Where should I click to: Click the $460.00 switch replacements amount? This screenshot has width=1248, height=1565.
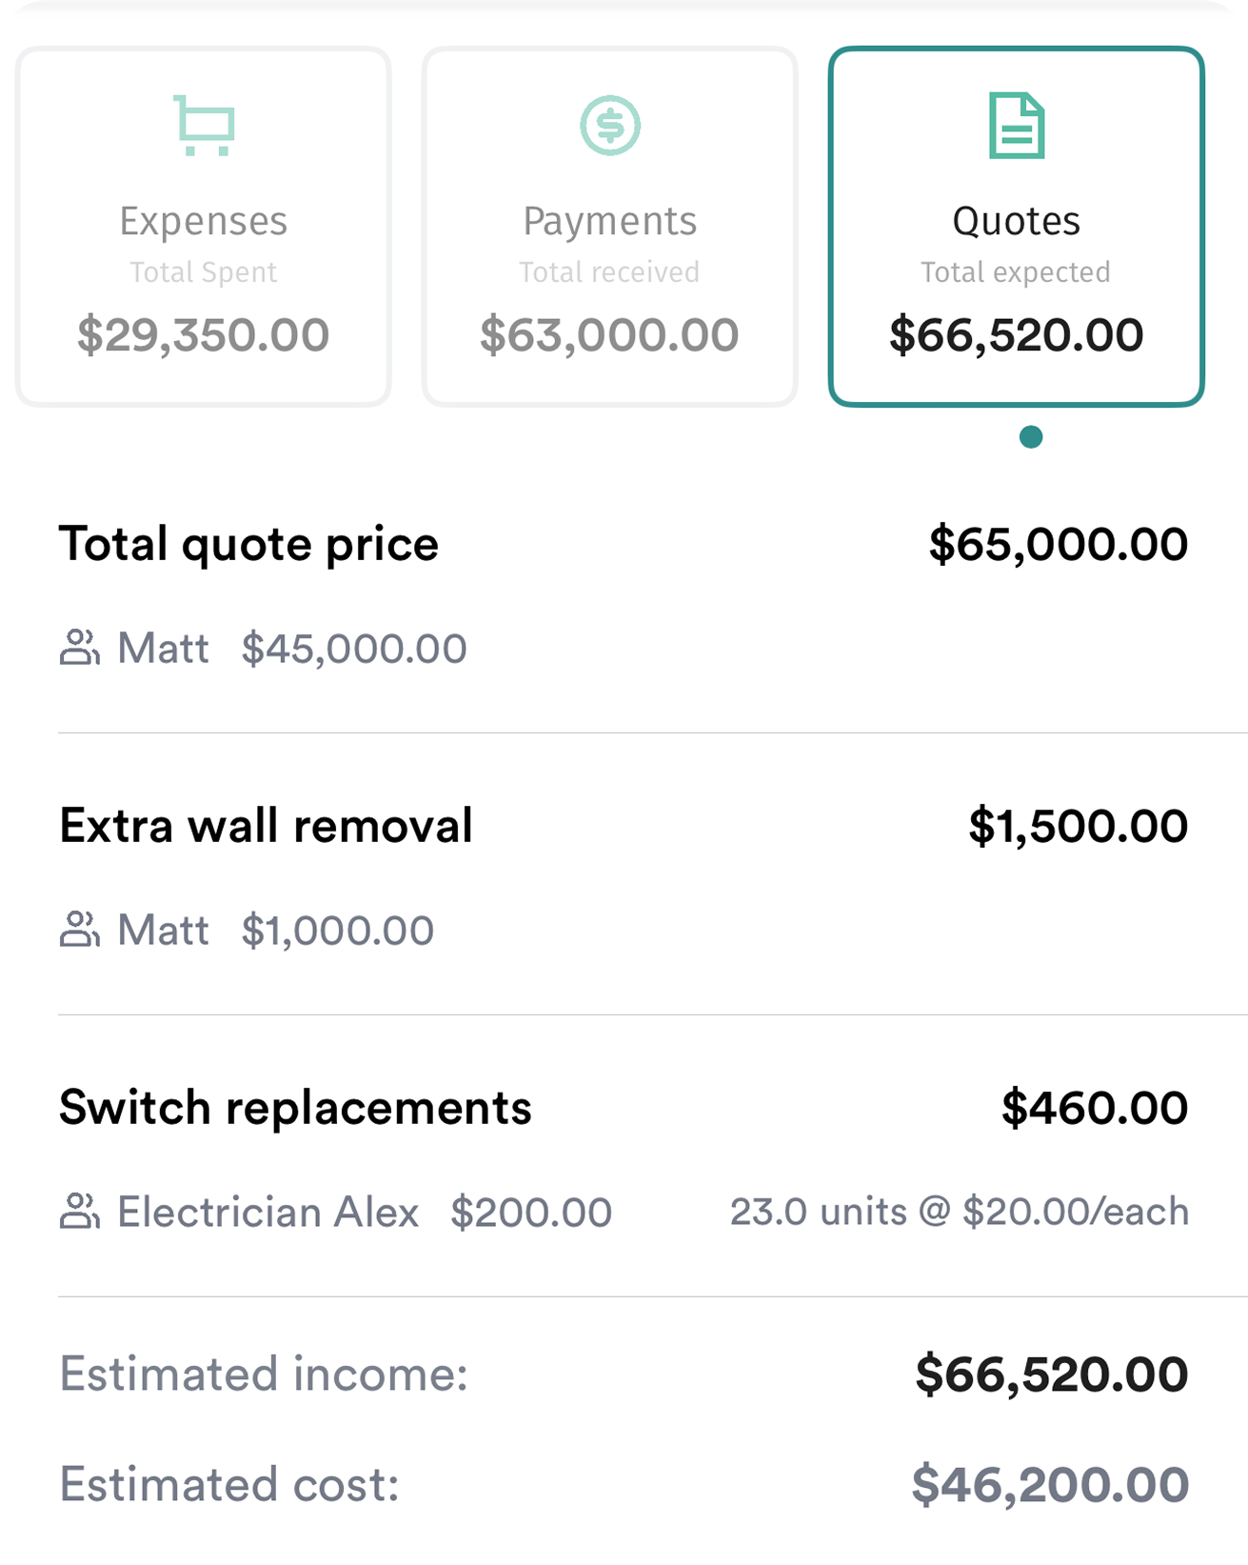point(1095,1108)
